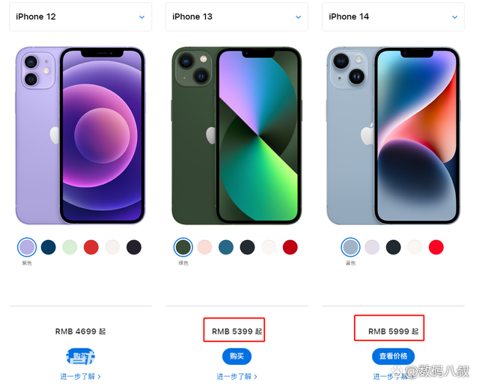Viewport: 479px width, 389px height.
Task: Open the iPhone 12 model dropdown
Action: pos(80,16)
